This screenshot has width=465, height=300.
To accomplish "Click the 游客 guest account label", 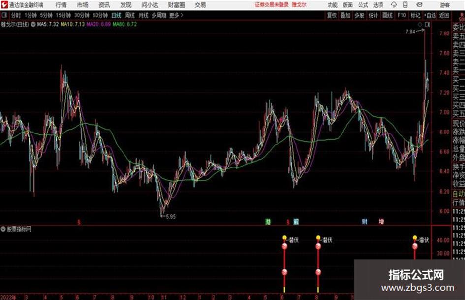I will (x=445, y=5).
